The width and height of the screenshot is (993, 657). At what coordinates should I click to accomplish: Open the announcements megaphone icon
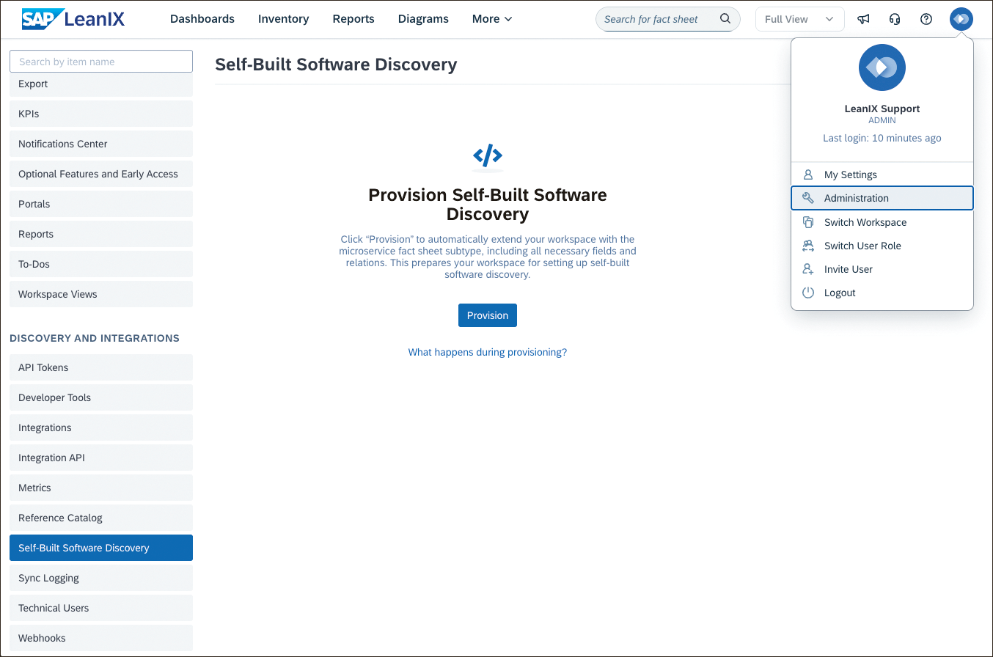pos(863,19)
